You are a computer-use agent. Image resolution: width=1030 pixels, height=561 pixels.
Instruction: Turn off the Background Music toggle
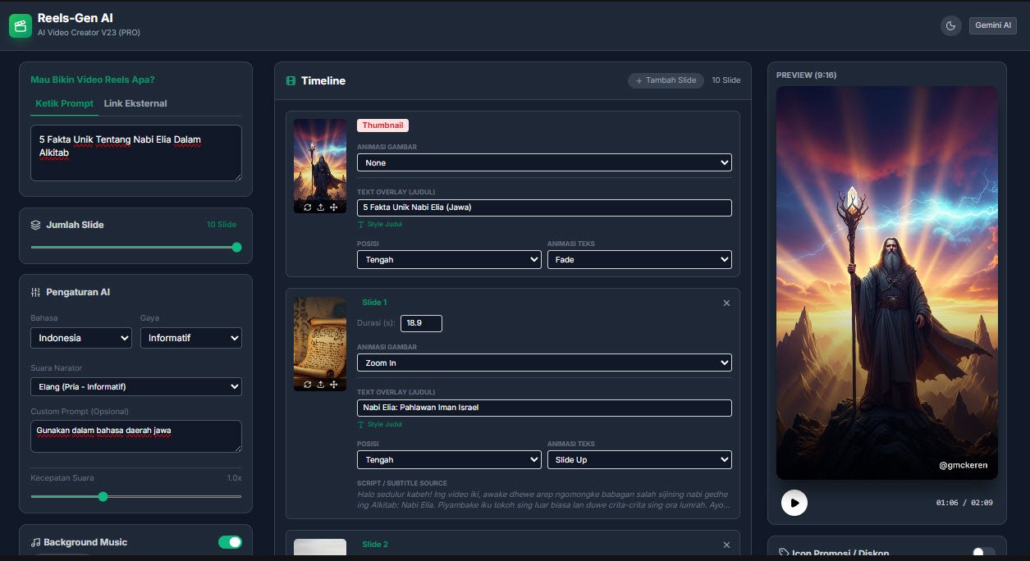[x=230, y=542]
